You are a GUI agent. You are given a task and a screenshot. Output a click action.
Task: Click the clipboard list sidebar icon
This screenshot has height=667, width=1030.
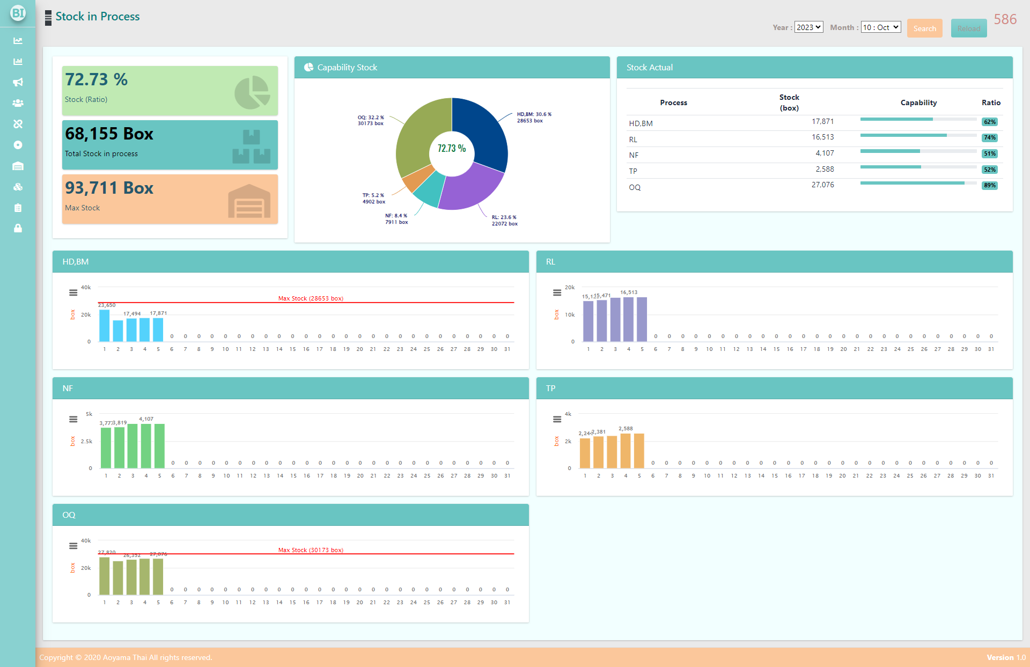coord(18,208)
